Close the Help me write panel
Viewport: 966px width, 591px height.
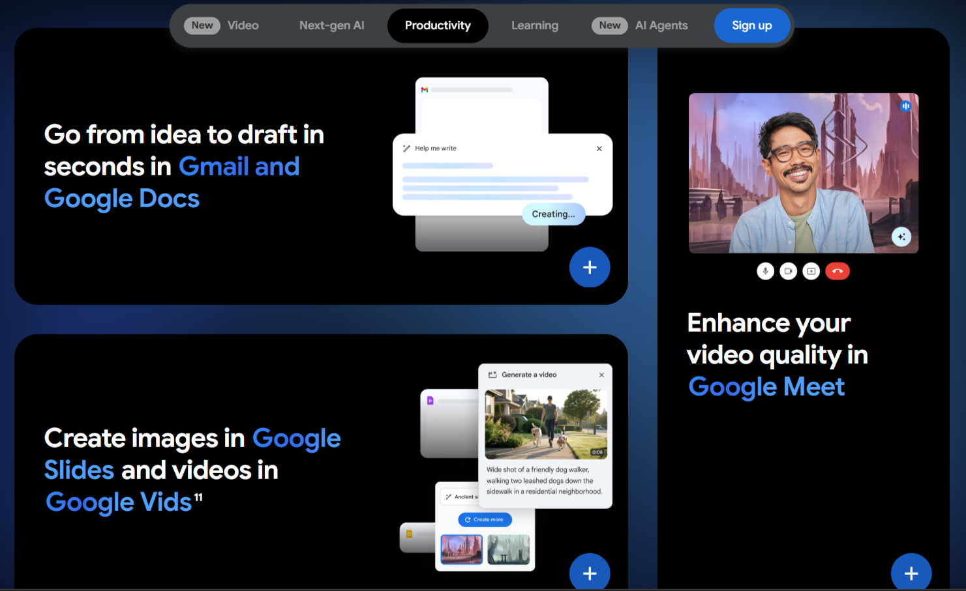[x=599, y=149]
